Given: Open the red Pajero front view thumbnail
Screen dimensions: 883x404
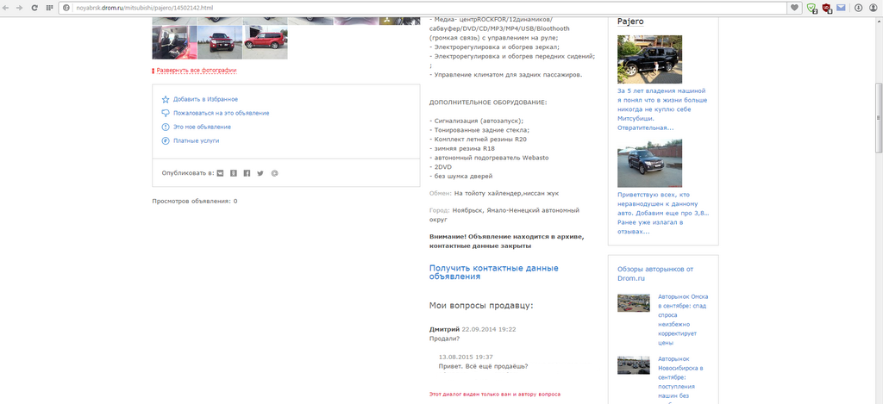Looking at the screenshot, I should [220, 42].
